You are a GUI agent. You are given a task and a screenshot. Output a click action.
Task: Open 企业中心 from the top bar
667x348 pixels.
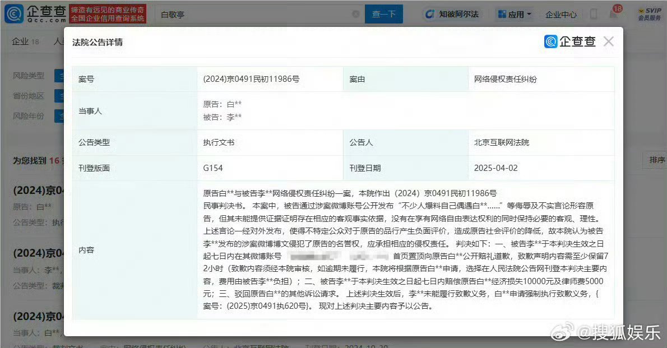coord(561,15)
